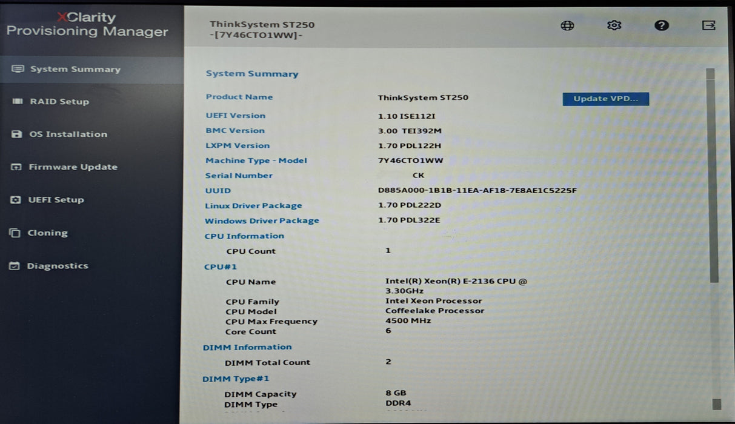Click the RAID Setup sidebar icon
The width and height of the screenshot is (735, 424).
(x=18, y=102)
